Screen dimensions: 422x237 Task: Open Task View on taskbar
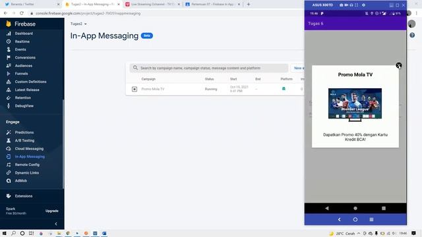point(31,233)
